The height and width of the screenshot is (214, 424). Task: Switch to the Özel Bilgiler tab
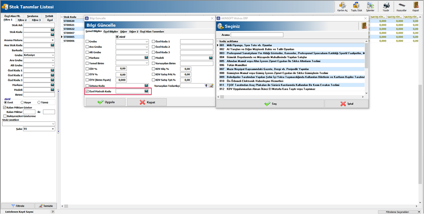[x=110, y=32]
